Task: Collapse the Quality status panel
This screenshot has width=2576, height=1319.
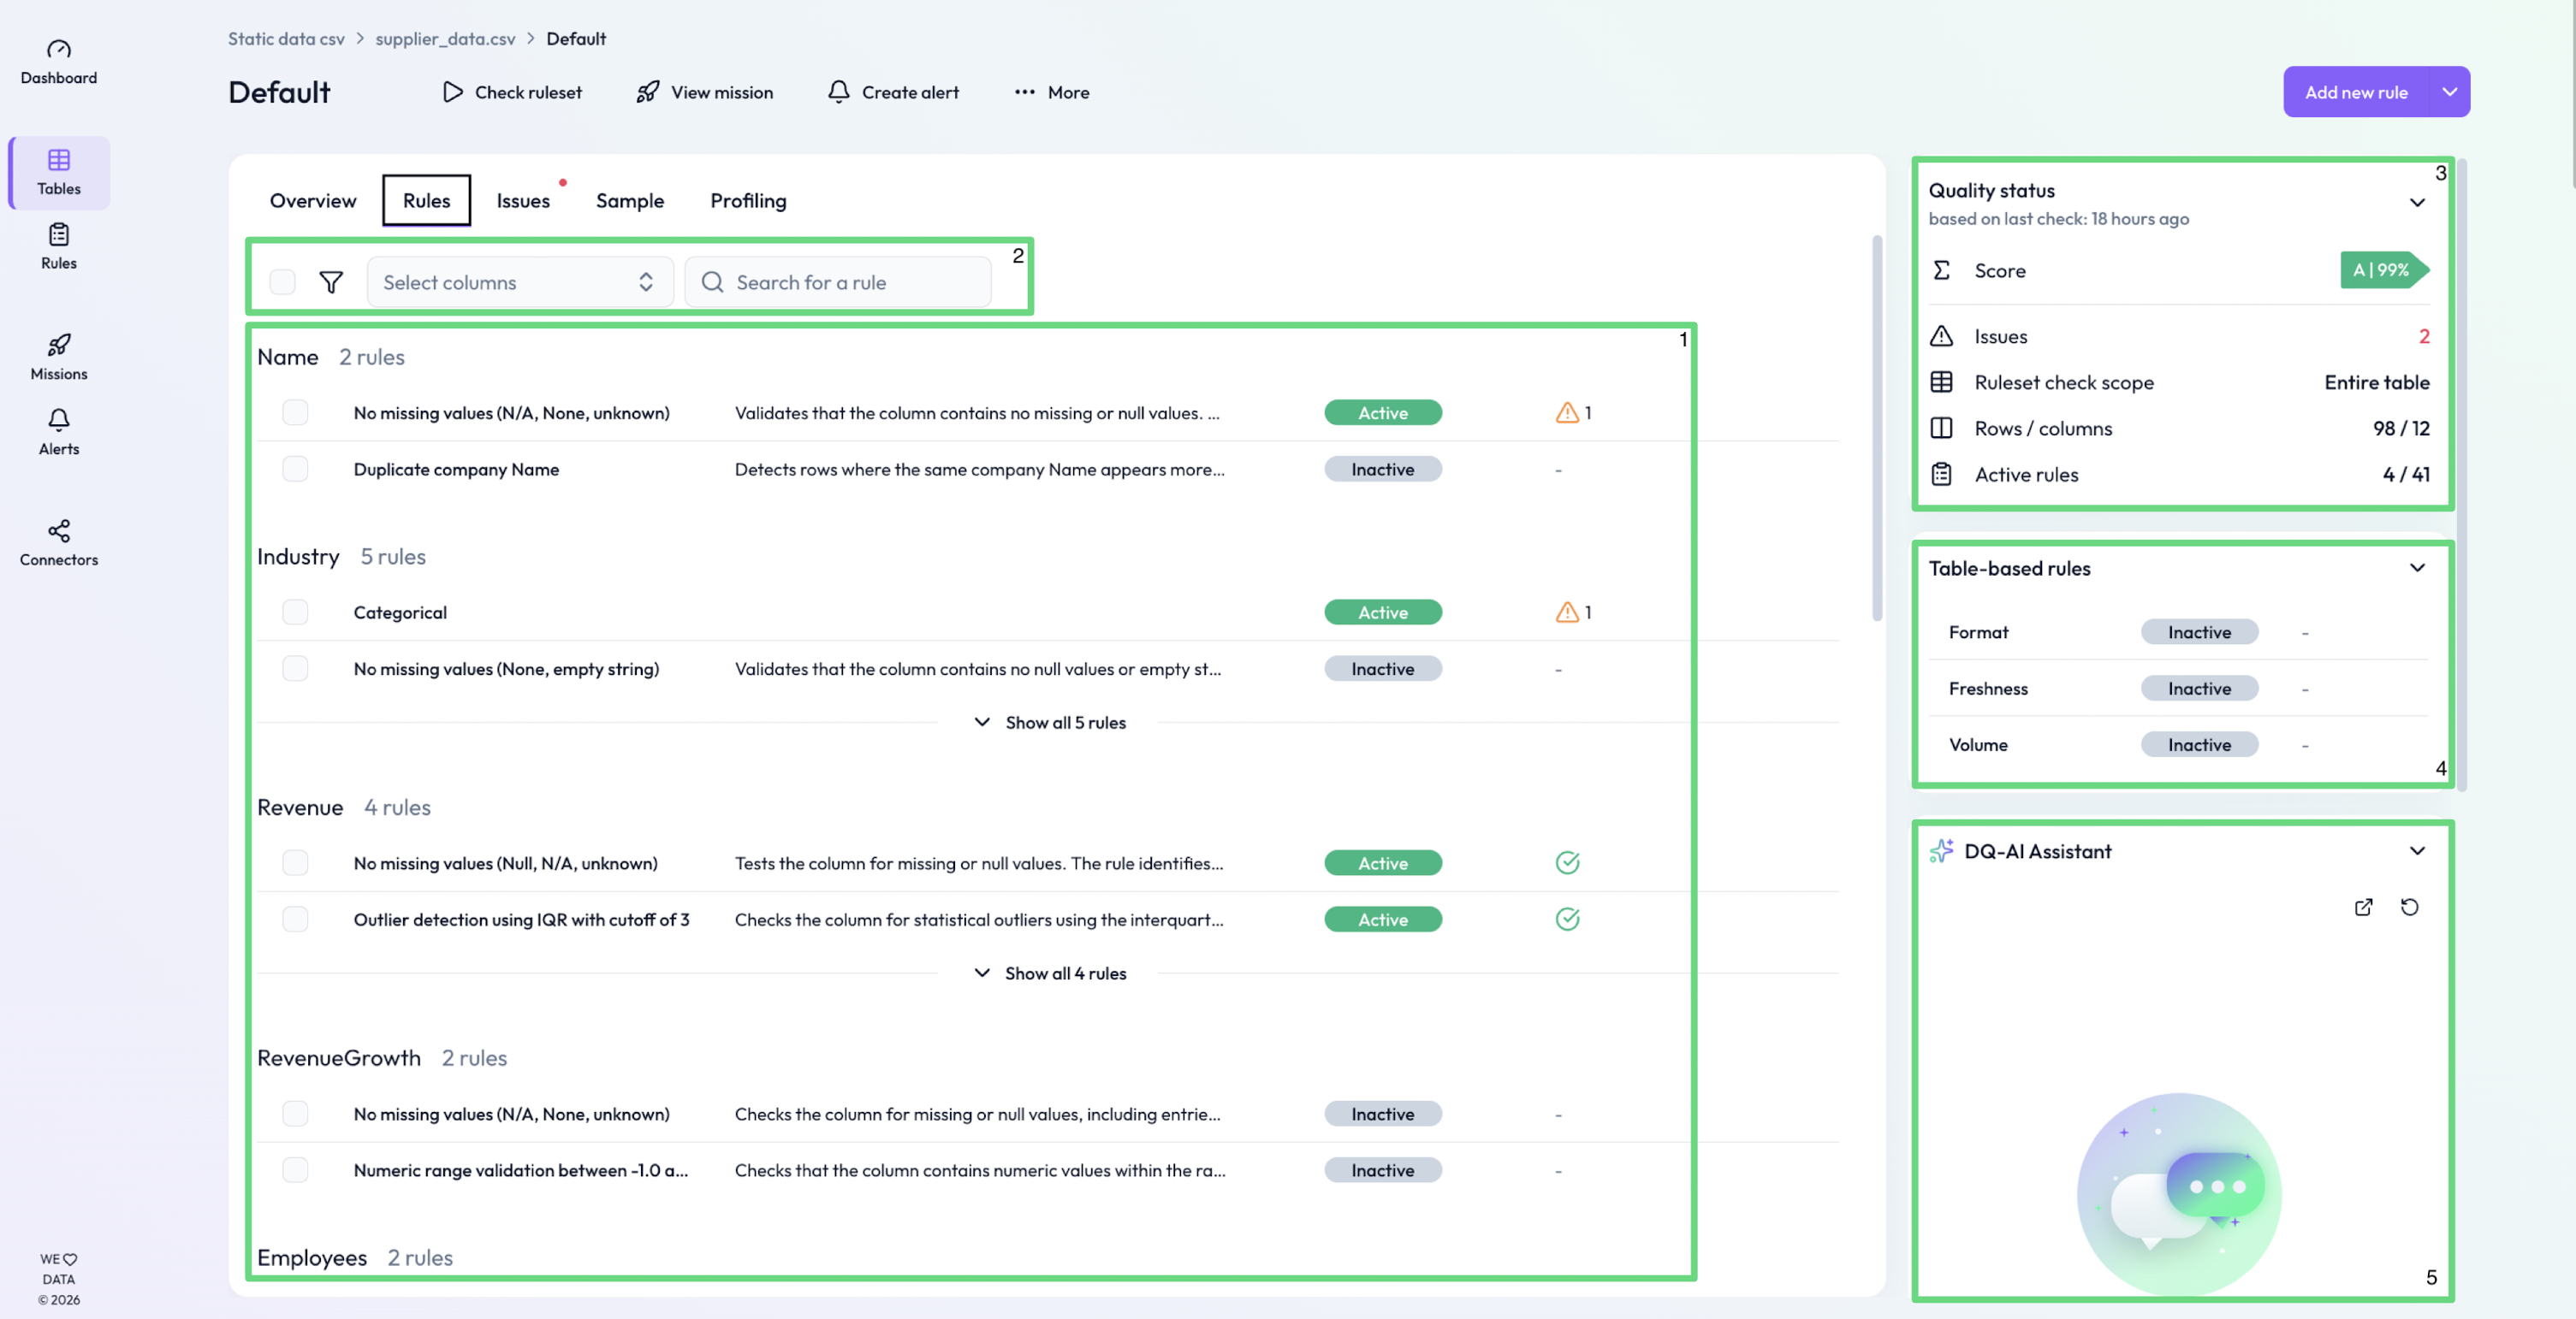Action: click(x=2417, y=203)
